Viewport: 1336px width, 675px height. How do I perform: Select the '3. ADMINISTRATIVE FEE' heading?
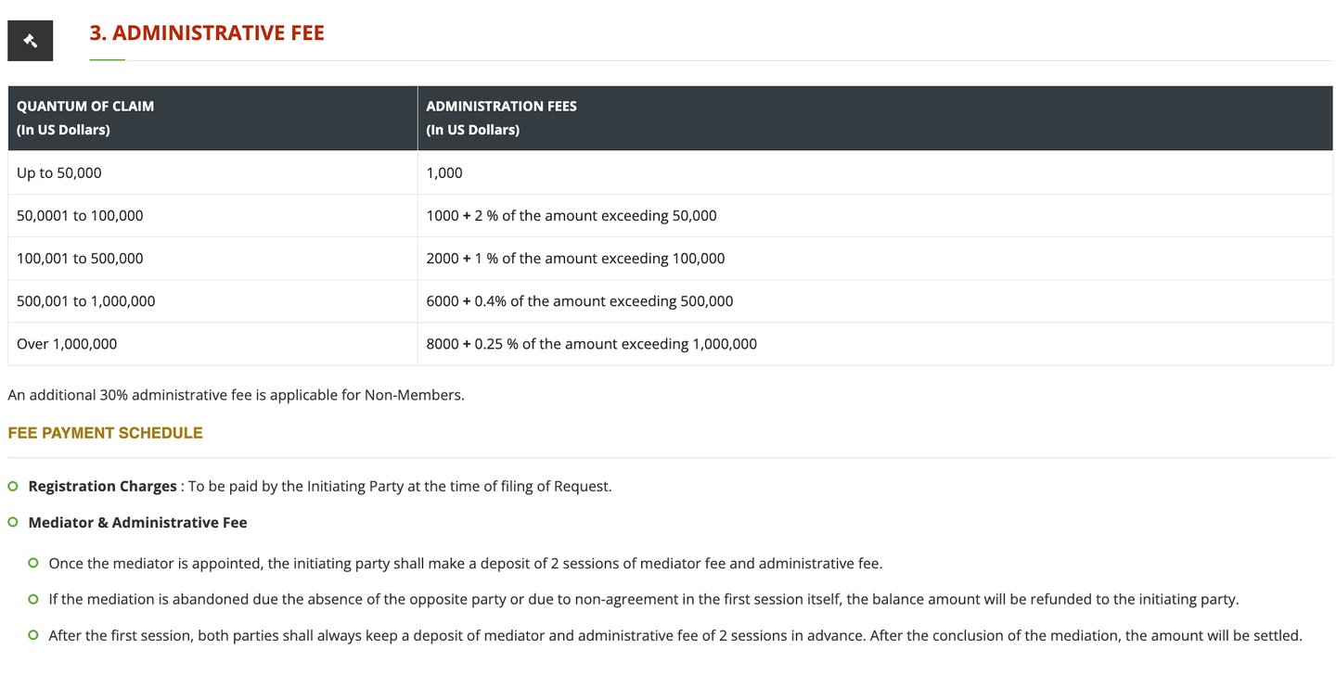tap(207, 33)
